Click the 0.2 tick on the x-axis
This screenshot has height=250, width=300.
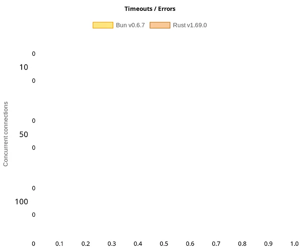85,244
